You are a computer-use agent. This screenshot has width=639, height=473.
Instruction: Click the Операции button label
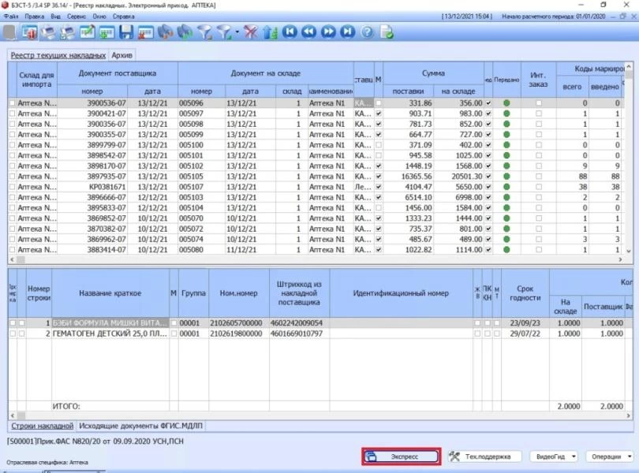(607, 456)
